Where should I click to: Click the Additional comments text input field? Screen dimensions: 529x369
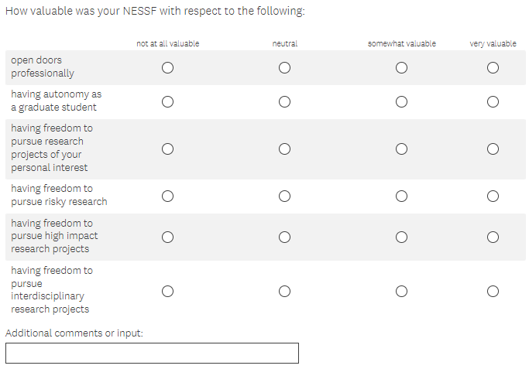point(152,354)
